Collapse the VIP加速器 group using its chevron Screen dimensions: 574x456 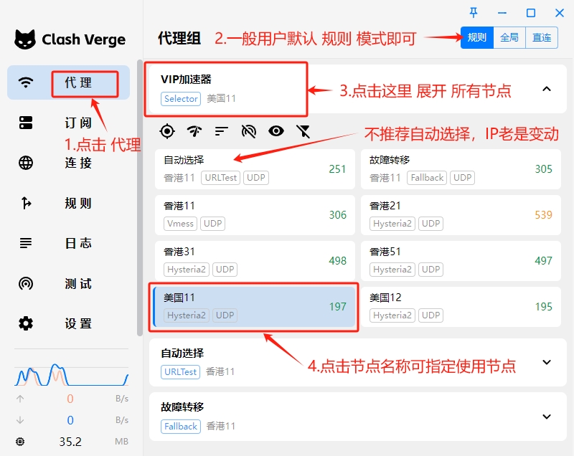click(547, 89)
